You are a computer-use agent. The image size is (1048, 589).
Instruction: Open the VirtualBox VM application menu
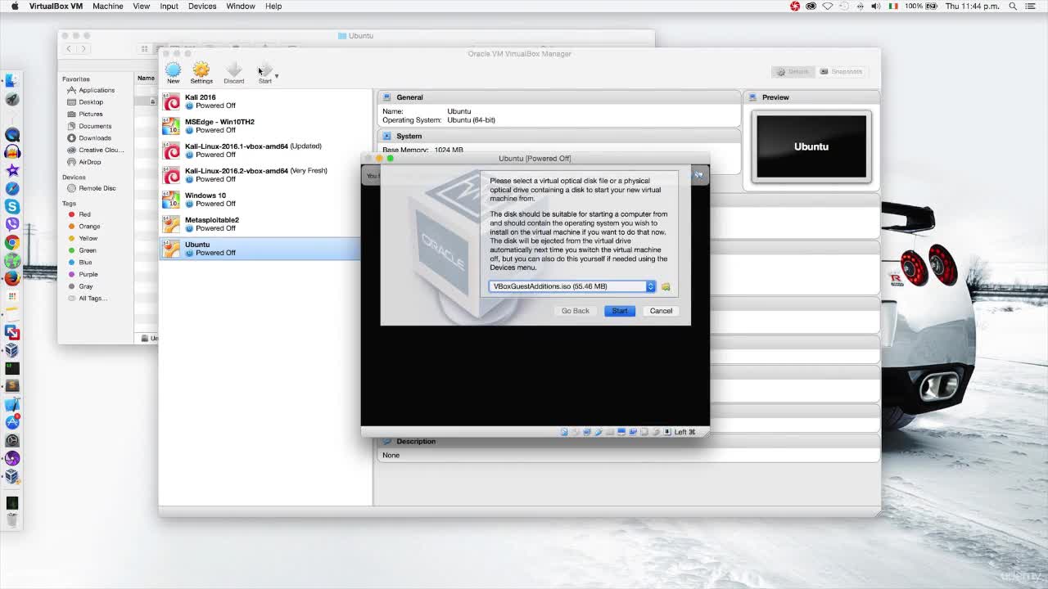point(56,6)
